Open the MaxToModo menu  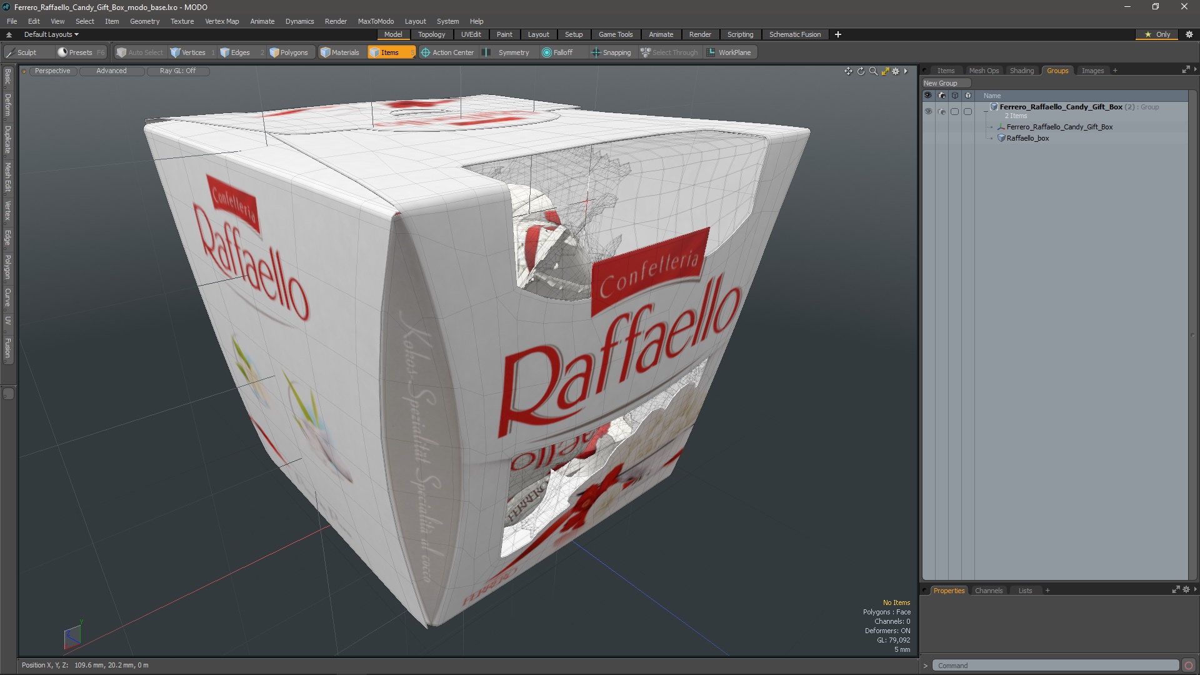click(x=376, y=21)
